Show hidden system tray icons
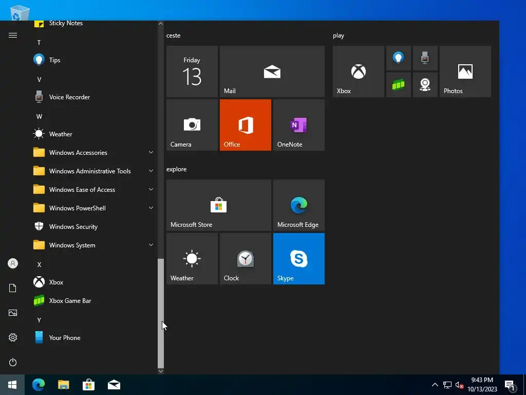 click(x=435, y=385)
